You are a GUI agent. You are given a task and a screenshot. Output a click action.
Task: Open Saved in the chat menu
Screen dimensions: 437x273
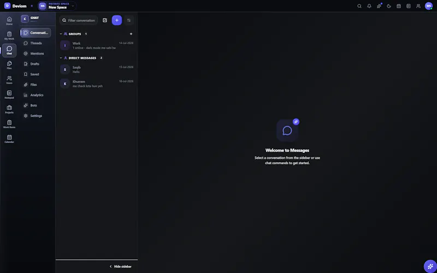(36, 74)
